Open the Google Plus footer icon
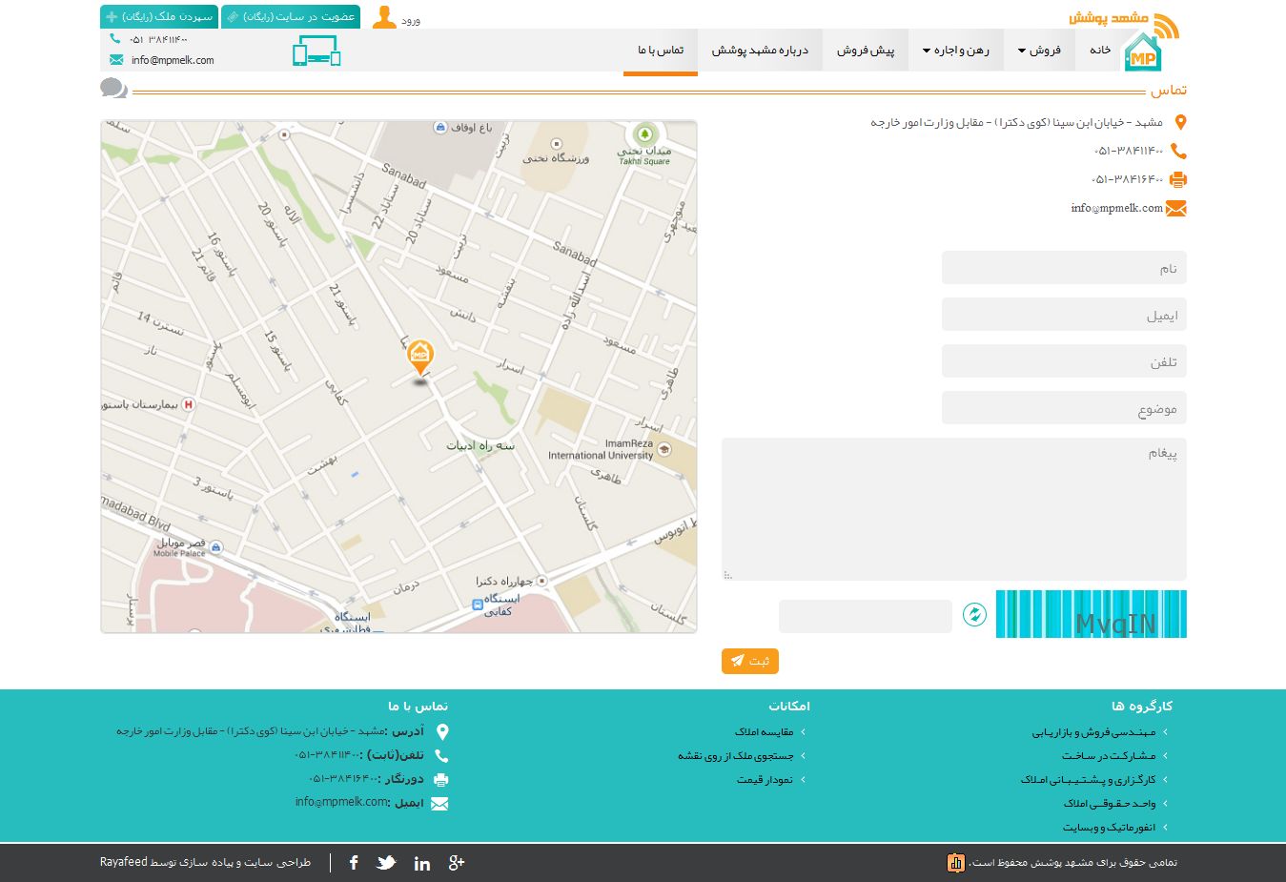1286x882 pixels. (x=457, y=863)
